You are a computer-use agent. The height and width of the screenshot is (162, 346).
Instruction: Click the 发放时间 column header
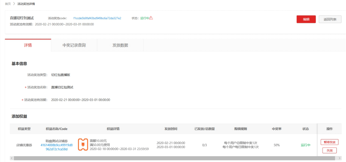(171, 129)
